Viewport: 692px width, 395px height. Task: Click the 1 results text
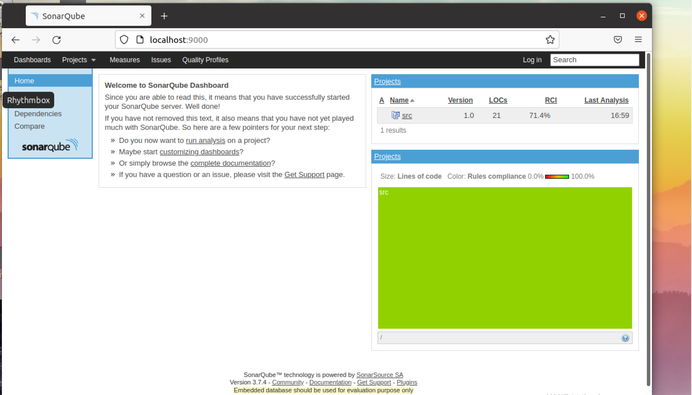coord(393,130)
